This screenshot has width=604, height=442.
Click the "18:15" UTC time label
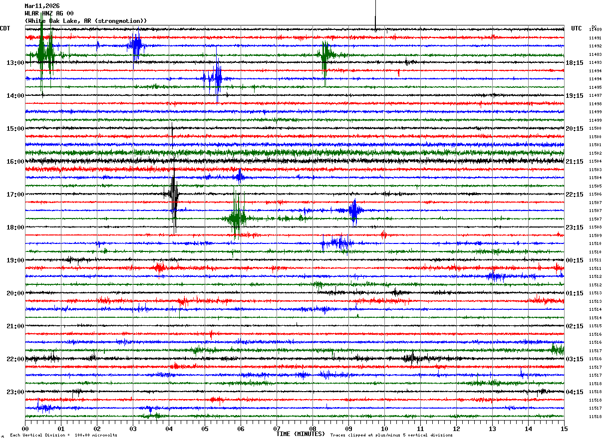[575, 63]
